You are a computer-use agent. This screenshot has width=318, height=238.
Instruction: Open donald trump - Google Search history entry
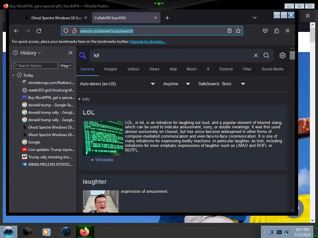pyautogui.click(x=48, y=105)
